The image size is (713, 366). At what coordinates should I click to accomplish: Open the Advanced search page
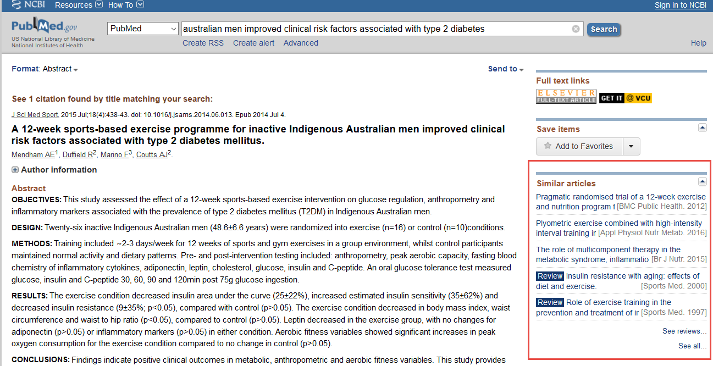click(301, 42)
